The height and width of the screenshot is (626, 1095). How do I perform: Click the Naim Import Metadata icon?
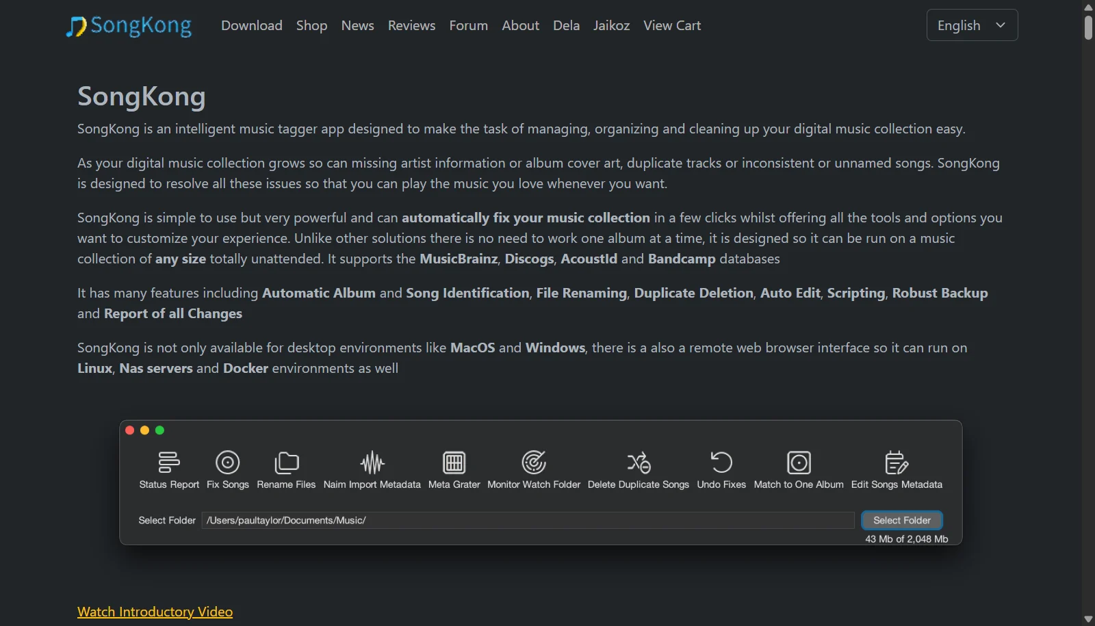pos(372,462)
